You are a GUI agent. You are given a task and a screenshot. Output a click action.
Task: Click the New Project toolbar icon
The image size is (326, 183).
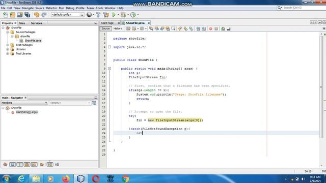(x=13, y=15)
